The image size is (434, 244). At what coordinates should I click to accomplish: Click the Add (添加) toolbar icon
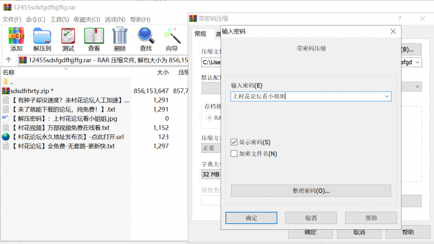point(16,36)
